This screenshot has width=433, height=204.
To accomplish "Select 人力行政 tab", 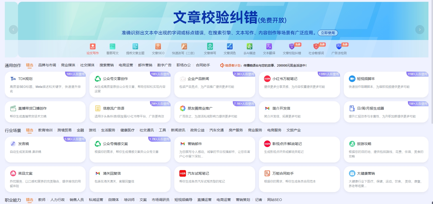I will coord(58,200).
